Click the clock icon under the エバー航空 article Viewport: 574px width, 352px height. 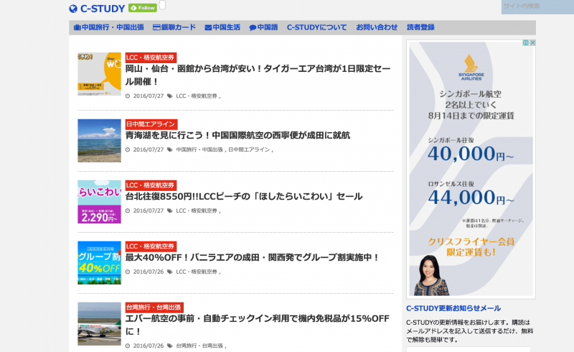(x=128, y=346)
